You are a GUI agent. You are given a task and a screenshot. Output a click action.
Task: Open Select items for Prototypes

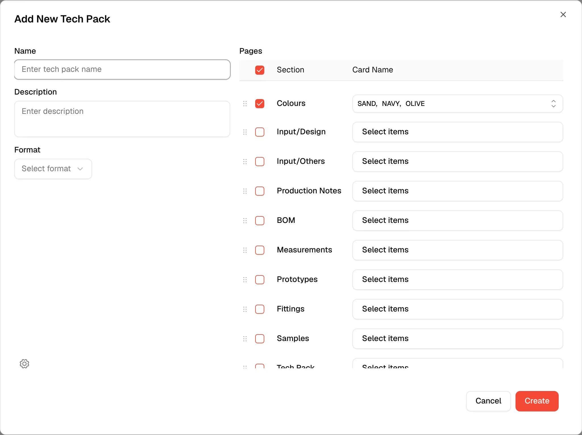click(458, 280)
